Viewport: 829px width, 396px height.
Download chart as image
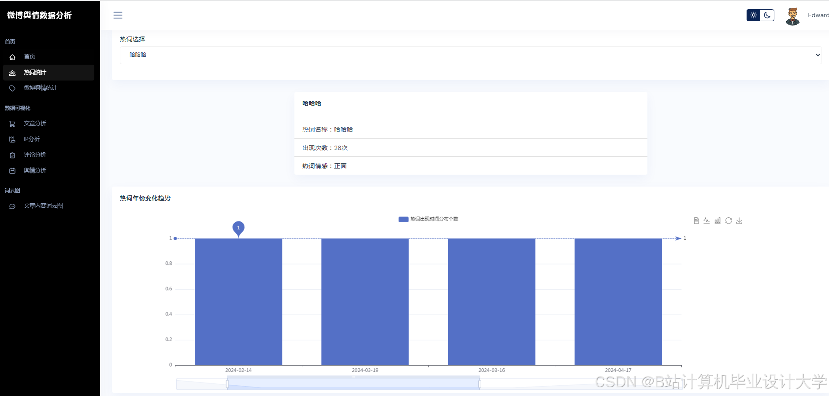click(740, 220)
